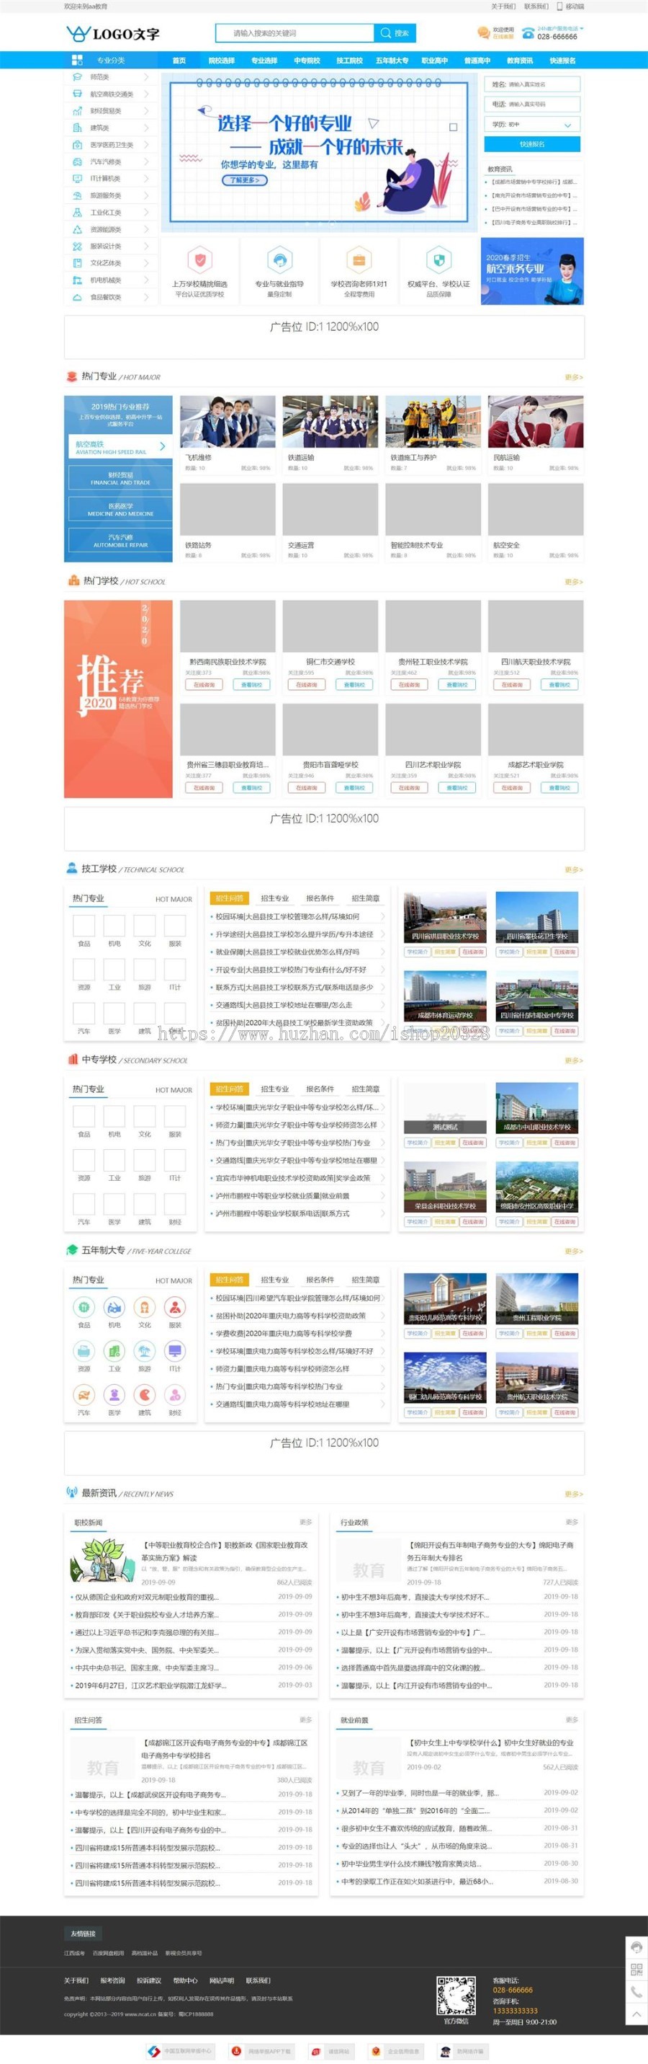This screenshot has height=2064, width=648.
Task: Switch to 报名条件 tab in 中专学校 section
Action: coord(320,1089)
